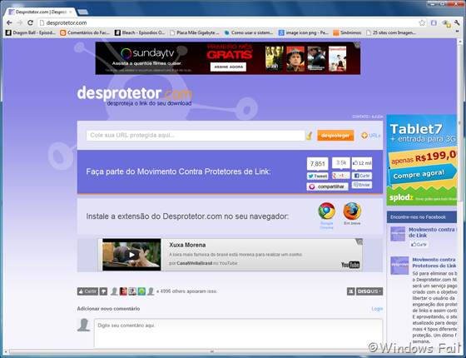Click the compartilhar share button
The width and height of the screenshot is (466, 358).
coord(327,186)
